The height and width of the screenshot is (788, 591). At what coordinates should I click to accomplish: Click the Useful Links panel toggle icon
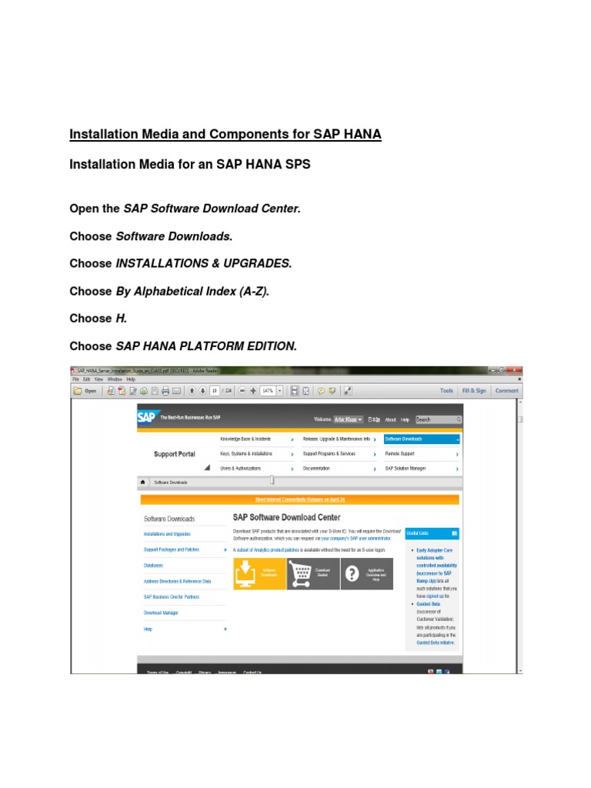pyautogui.click(x=454, y=533)
